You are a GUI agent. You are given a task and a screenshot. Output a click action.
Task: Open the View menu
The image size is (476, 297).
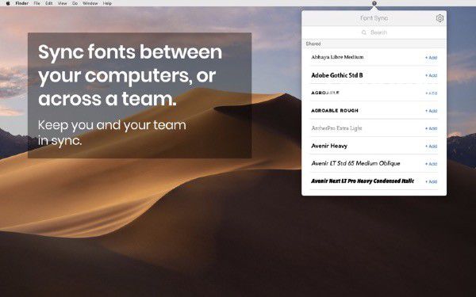click(x=62, y=3)
